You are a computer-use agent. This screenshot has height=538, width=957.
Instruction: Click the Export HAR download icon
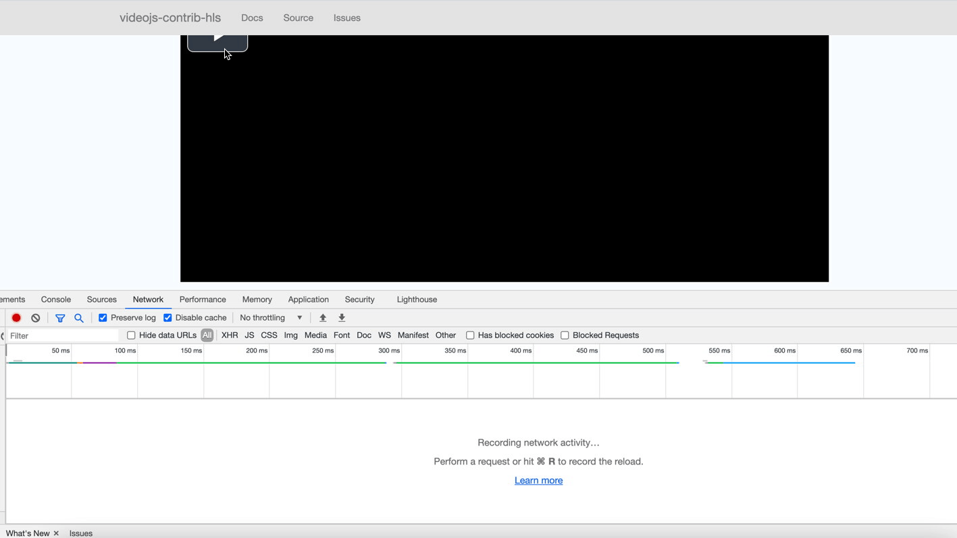tap(342, 318)
